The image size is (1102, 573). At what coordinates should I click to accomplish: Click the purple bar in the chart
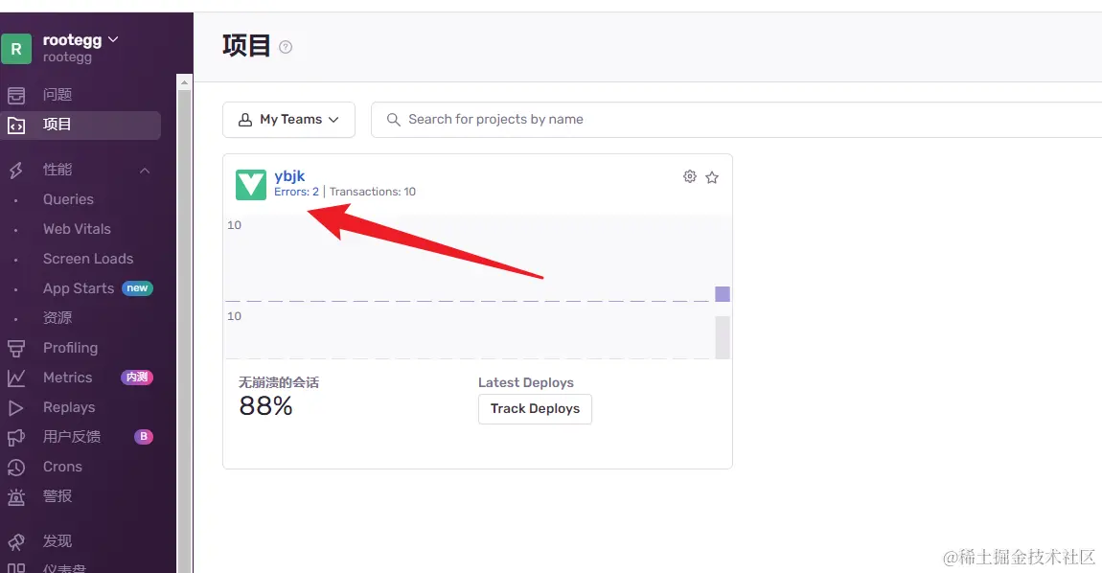coord(723,294)
